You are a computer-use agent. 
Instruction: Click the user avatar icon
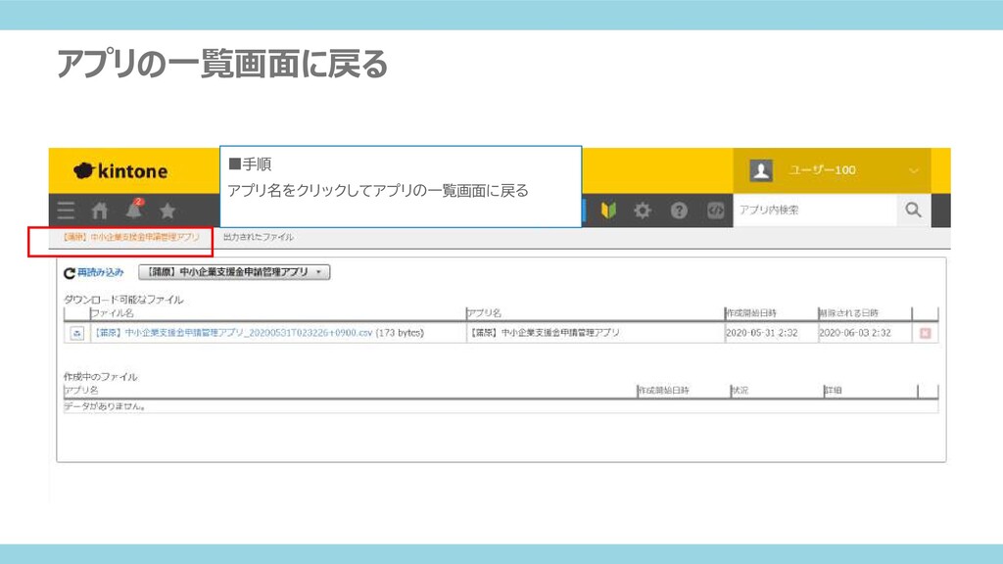[x=761, y=170]
